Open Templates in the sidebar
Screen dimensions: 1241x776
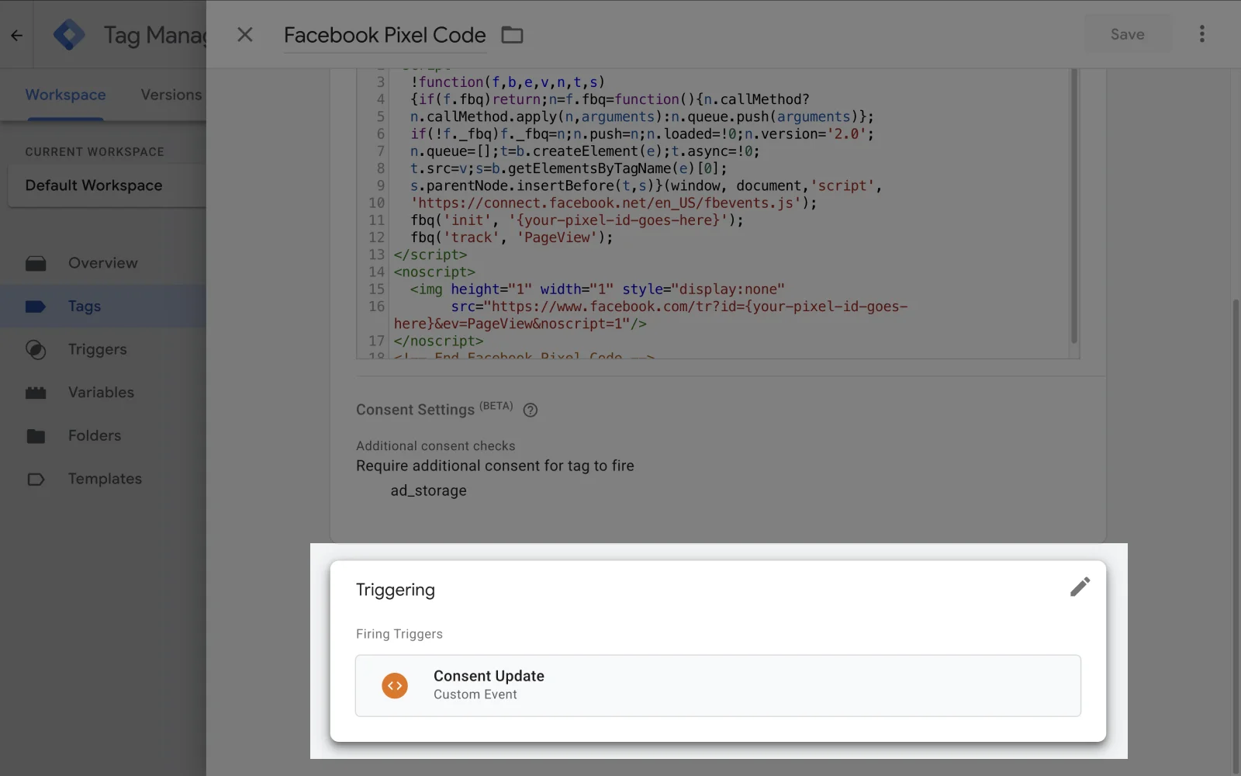tap(105, 479)
